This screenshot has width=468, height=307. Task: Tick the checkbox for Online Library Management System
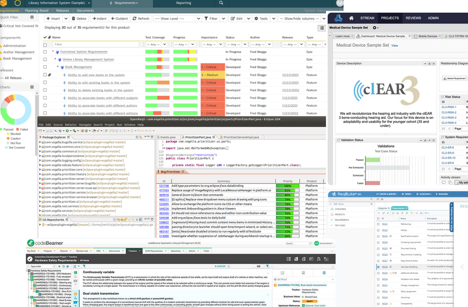point(45,59)
